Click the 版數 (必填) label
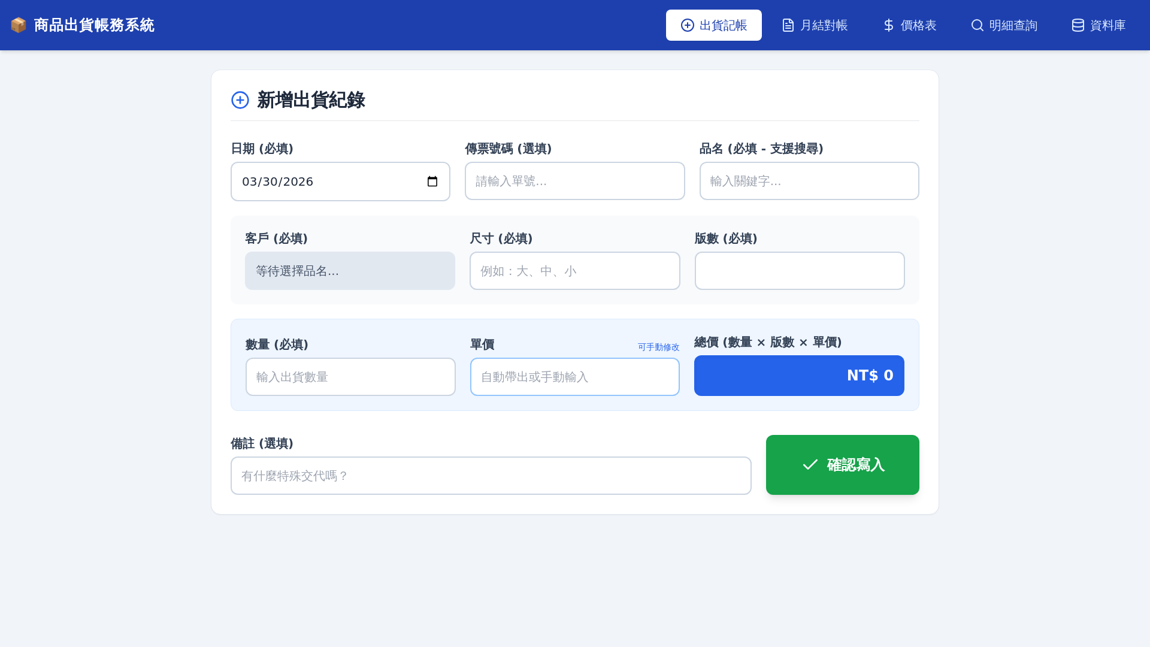Image resolution: width=1150 pixels, height=647 pixels. point(726,238)
